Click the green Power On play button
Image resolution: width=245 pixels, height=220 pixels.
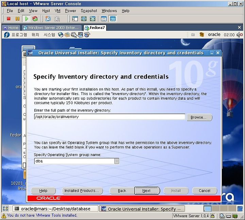click(x=27, y=19)
